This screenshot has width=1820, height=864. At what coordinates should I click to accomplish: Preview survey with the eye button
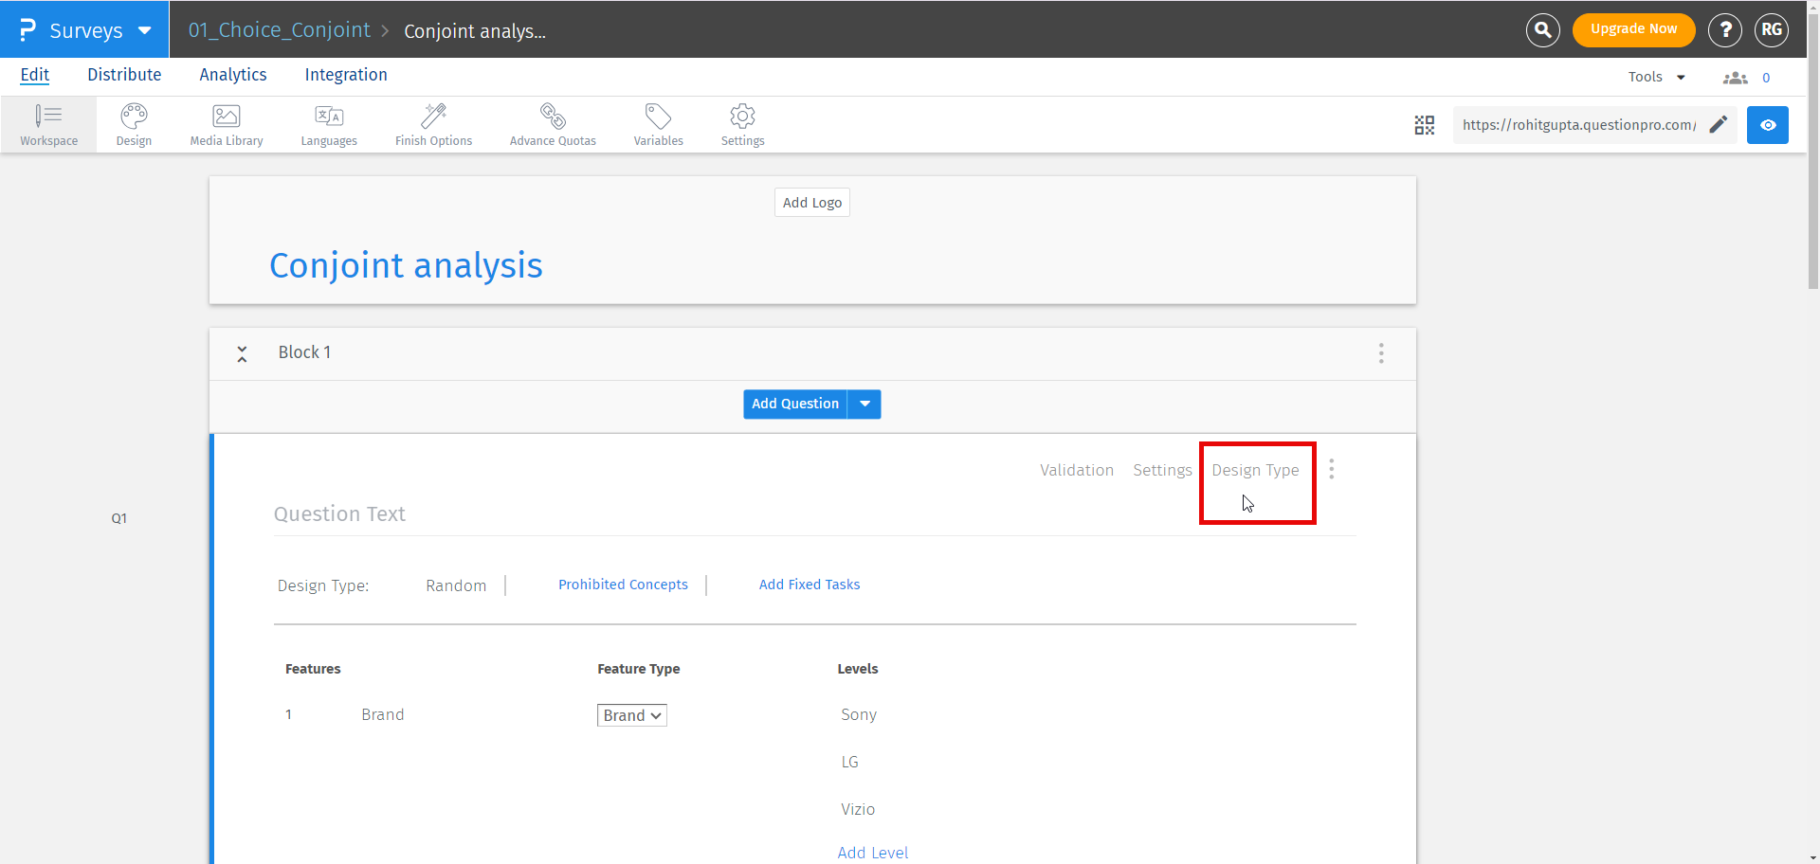[1767, 125]
